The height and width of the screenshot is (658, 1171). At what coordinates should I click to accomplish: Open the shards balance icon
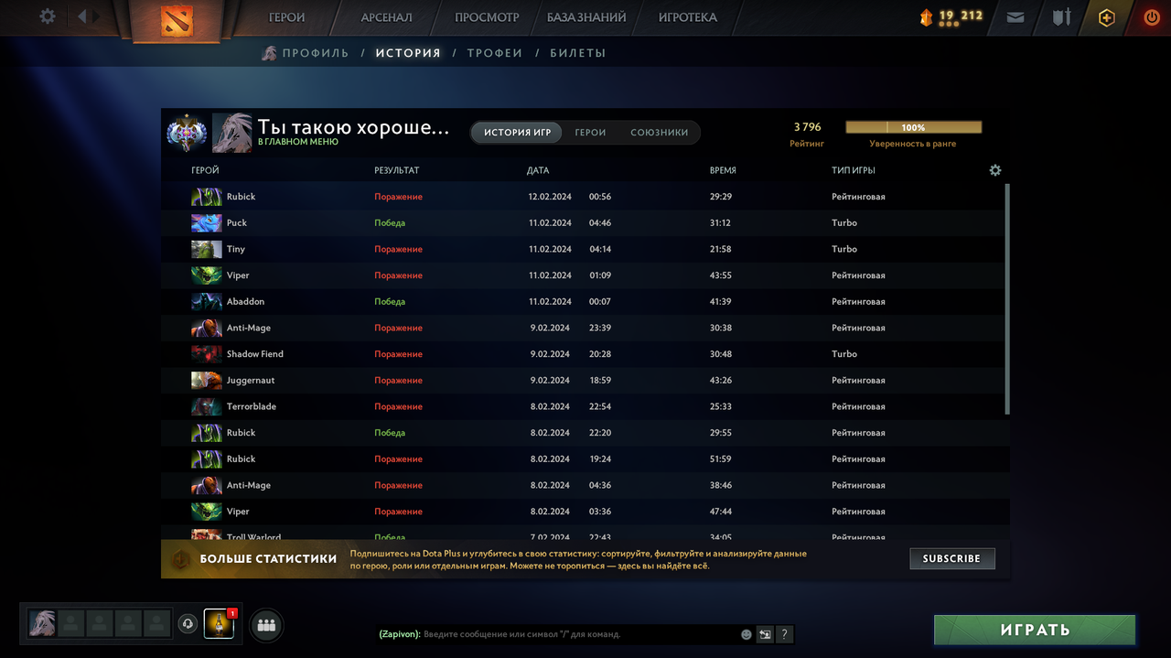927,17
